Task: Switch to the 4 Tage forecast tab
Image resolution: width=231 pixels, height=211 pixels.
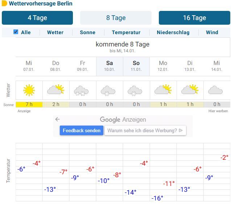Action: (37, 18)
